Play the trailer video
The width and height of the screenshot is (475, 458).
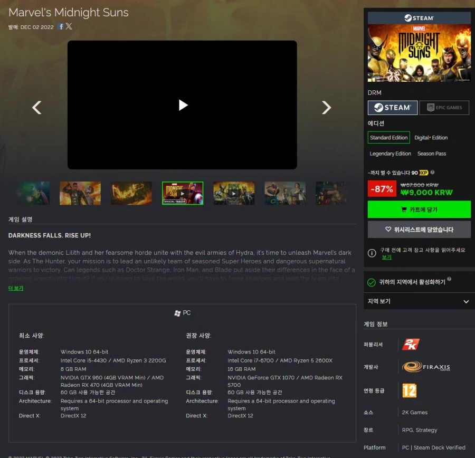(182, 105)
